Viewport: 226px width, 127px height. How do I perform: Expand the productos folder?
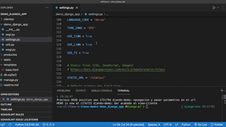10,55
